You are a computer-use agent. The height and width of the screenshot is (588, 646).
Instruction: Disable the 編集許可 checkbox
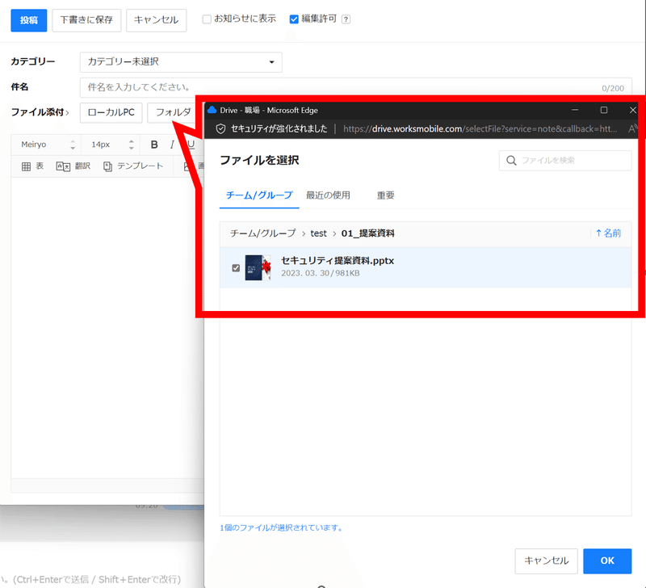point(294,19)
